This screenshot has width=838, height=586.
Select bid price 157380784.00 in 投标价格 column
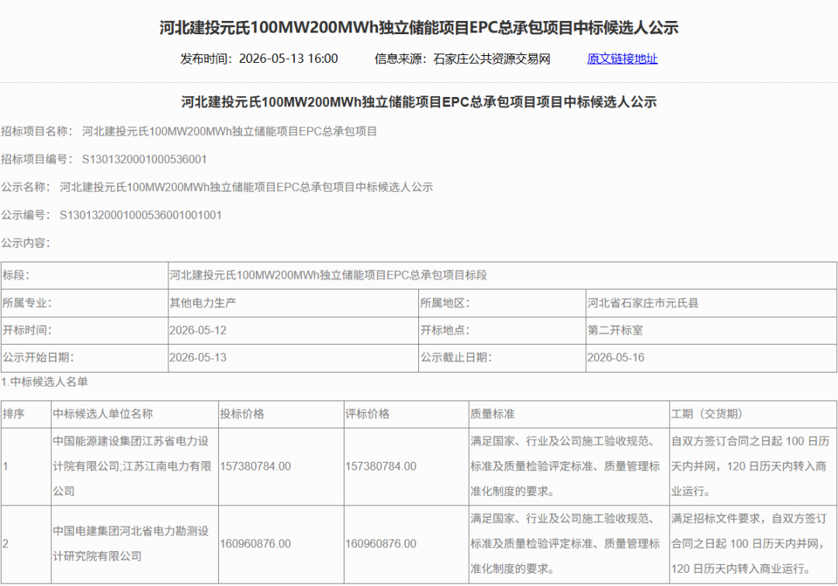(x=281, y=466)
